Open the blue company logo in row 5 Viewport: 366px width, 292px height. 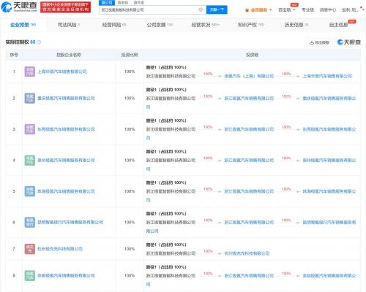pyautogui.click(x=30, y=191)
